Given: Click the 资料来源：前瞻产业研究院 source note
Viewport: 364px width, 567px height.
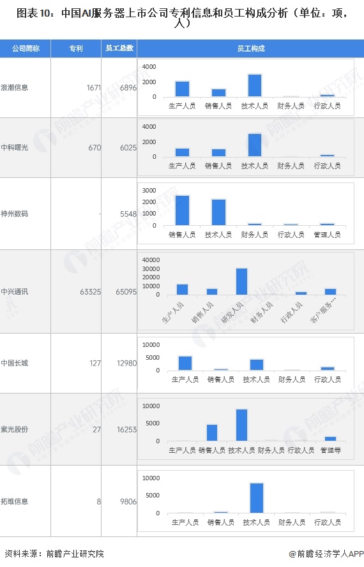Looking at the screenshot, I should pos(54,554).
